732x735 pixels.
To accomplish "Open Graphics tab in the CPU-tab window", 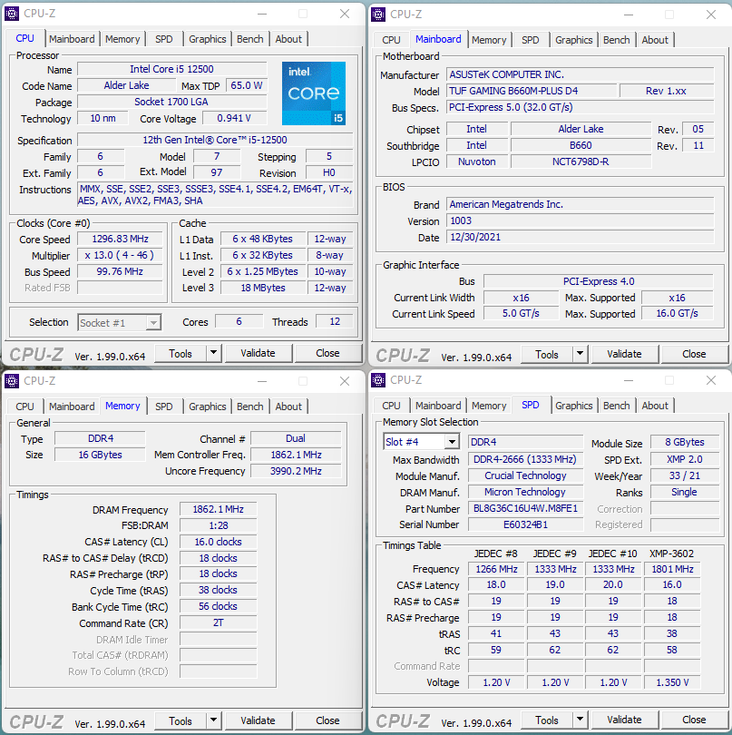I will click(207, 39).
